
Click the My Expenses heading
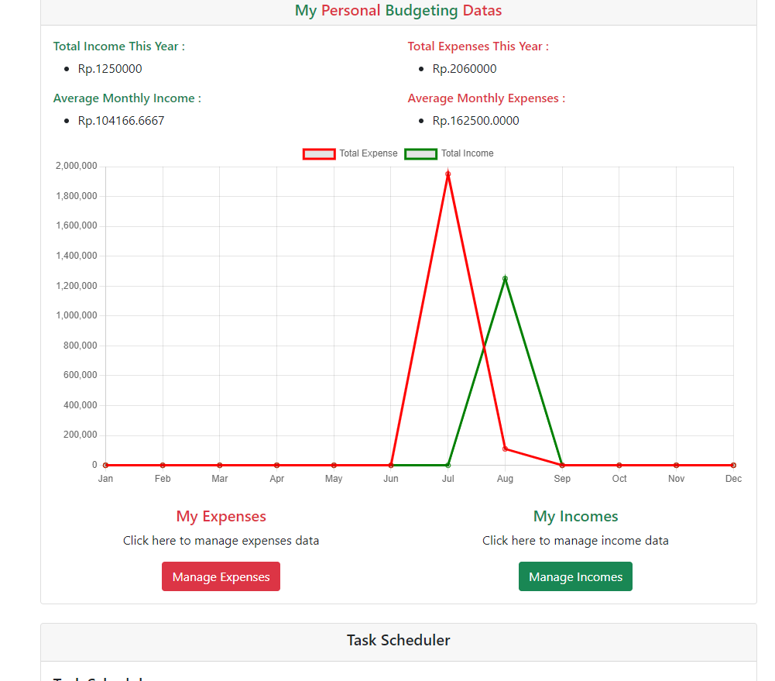pyautogui.click(x=221, y=516)
